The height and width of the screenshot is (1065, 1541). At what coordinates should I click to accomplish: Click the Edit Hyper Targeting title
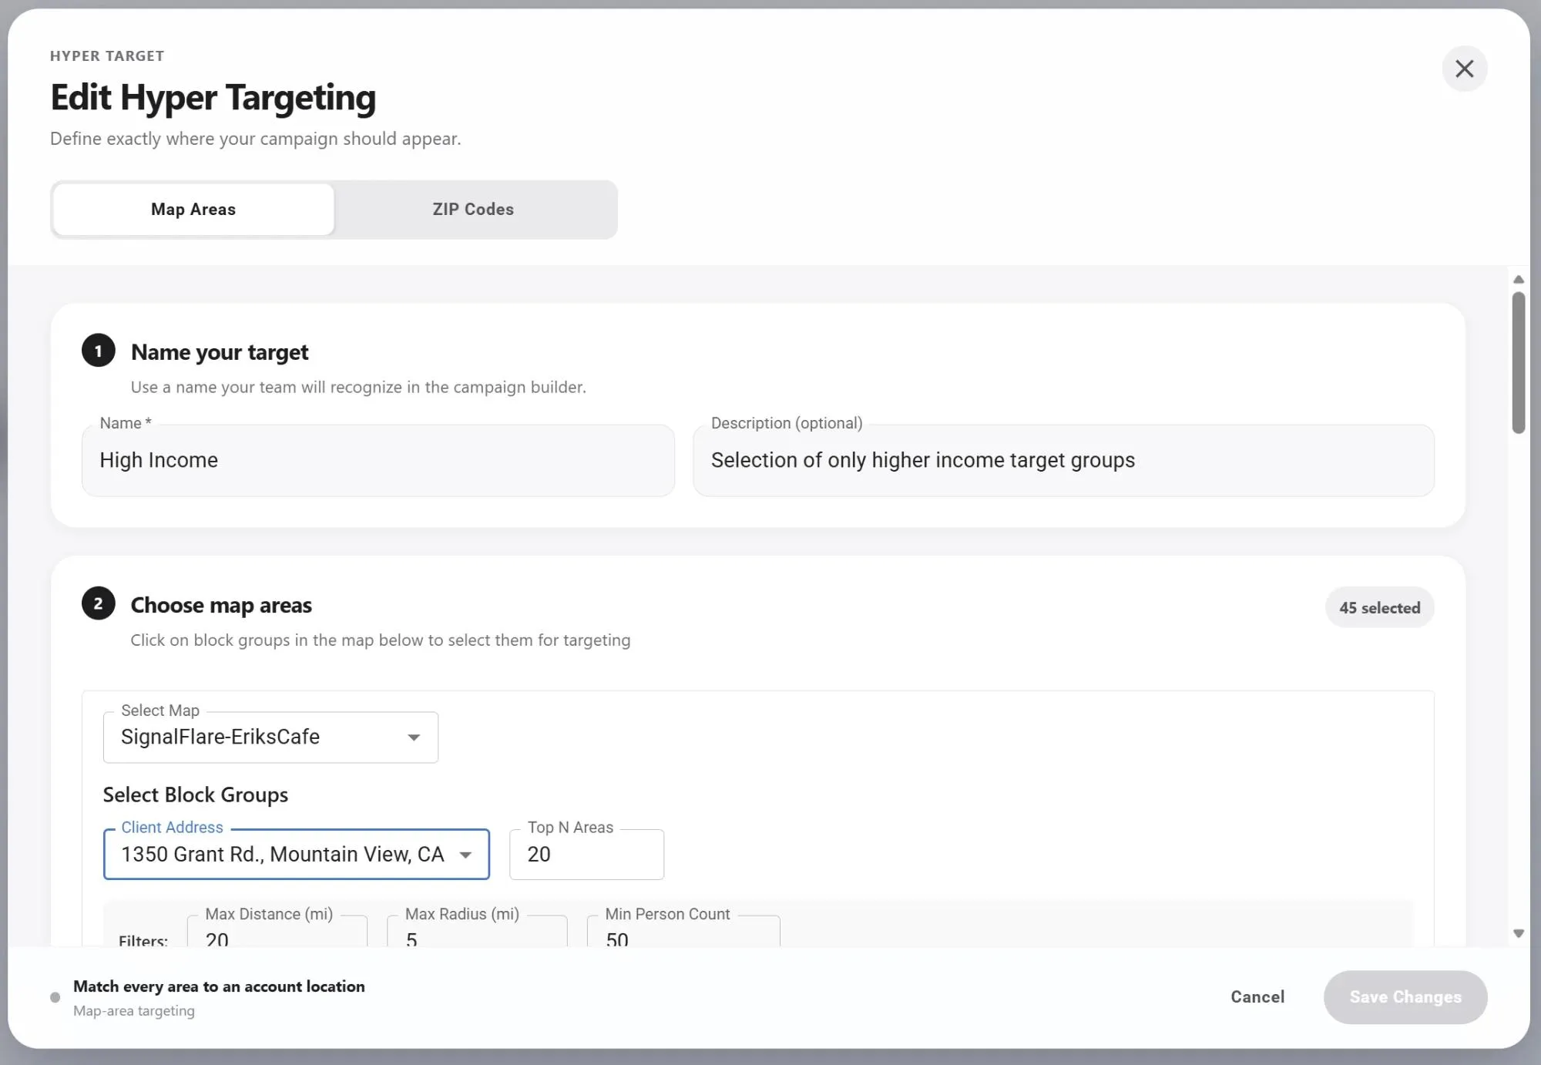pyautogui.click(x=213, y=98)
